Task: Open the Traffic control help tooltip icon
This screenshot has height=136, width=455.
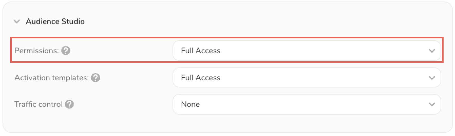Action: click(69, 104)
